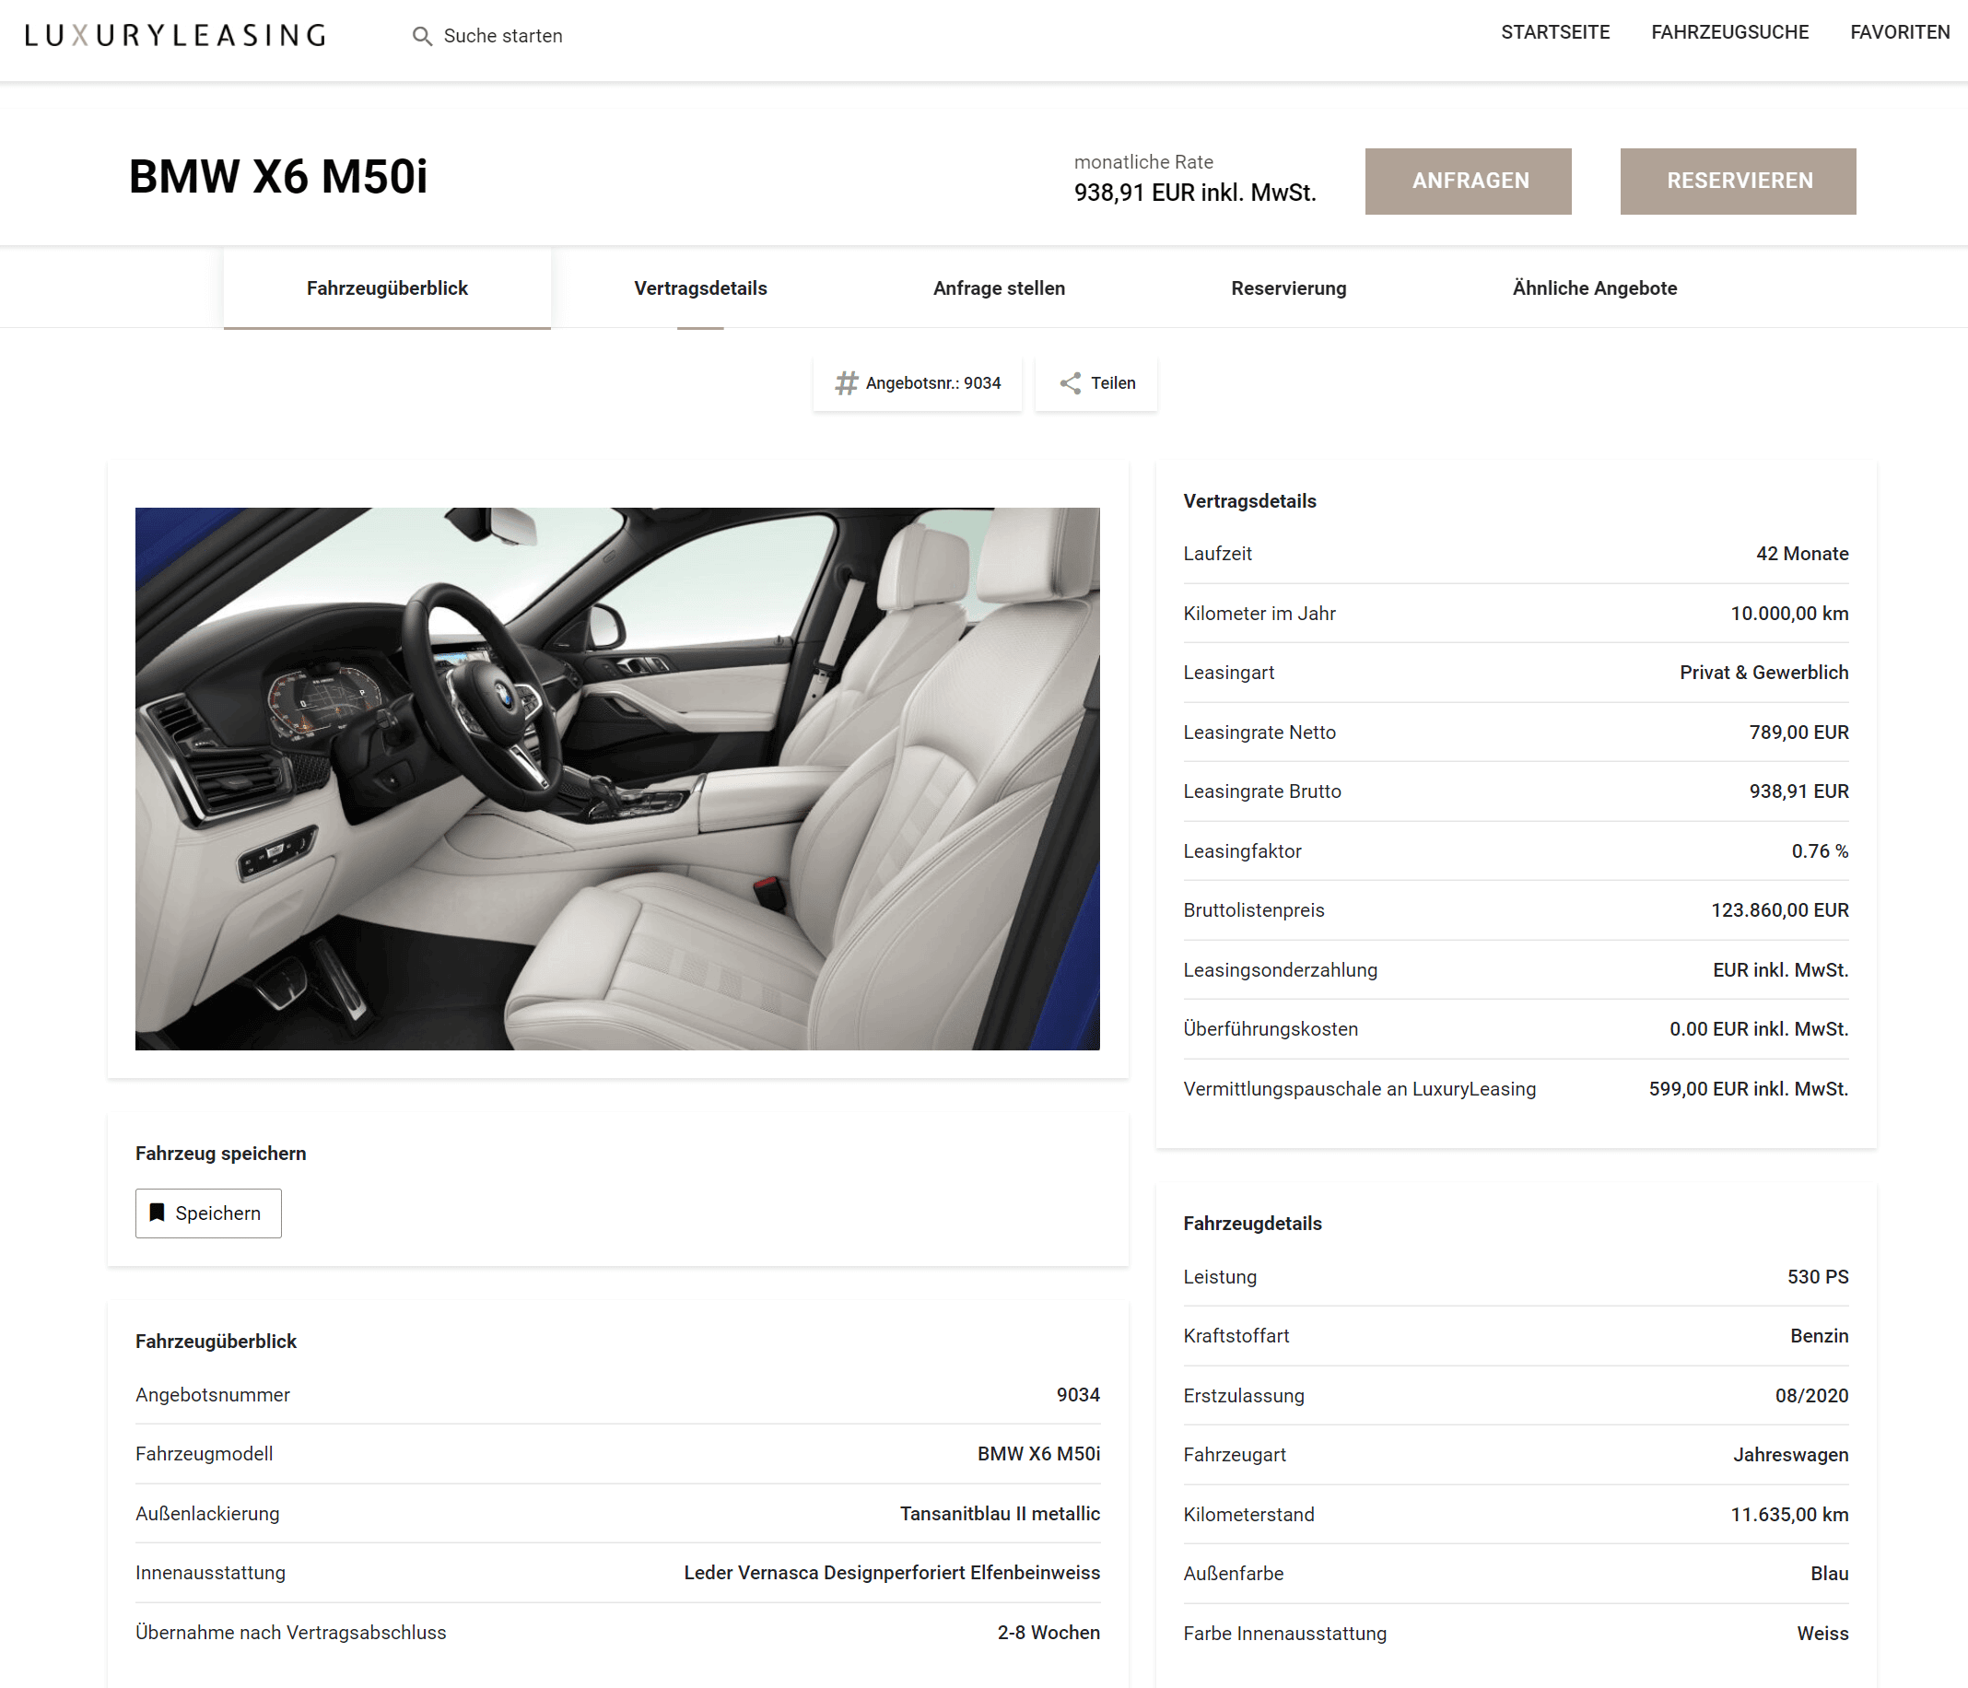Click the Privat & Gewerblich Leasingart value

tap(1763, 673)
